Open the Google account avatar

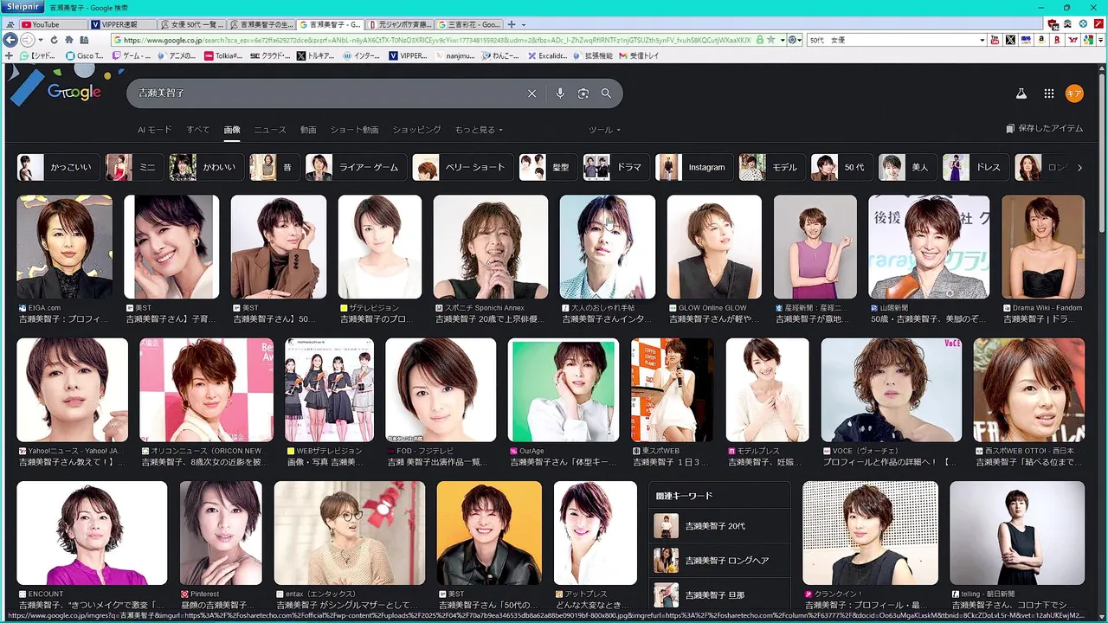(1074, 93)
